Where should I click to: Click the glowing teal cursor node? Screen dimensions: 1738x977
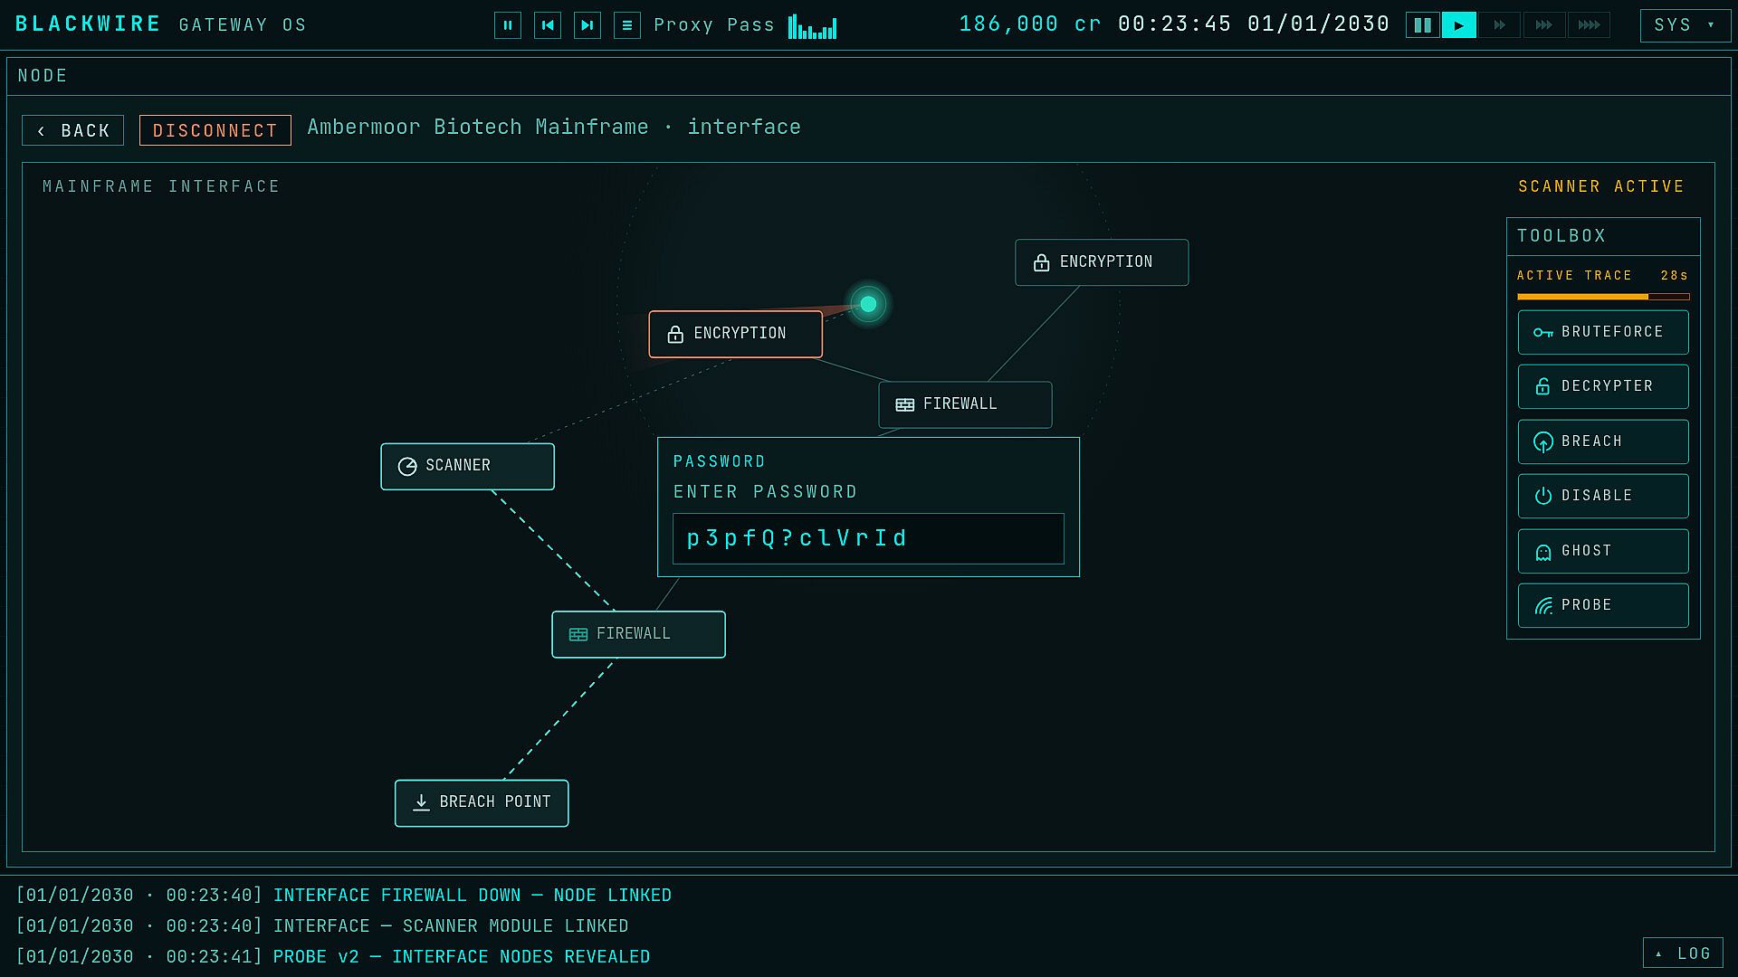[x=868, y=304]
